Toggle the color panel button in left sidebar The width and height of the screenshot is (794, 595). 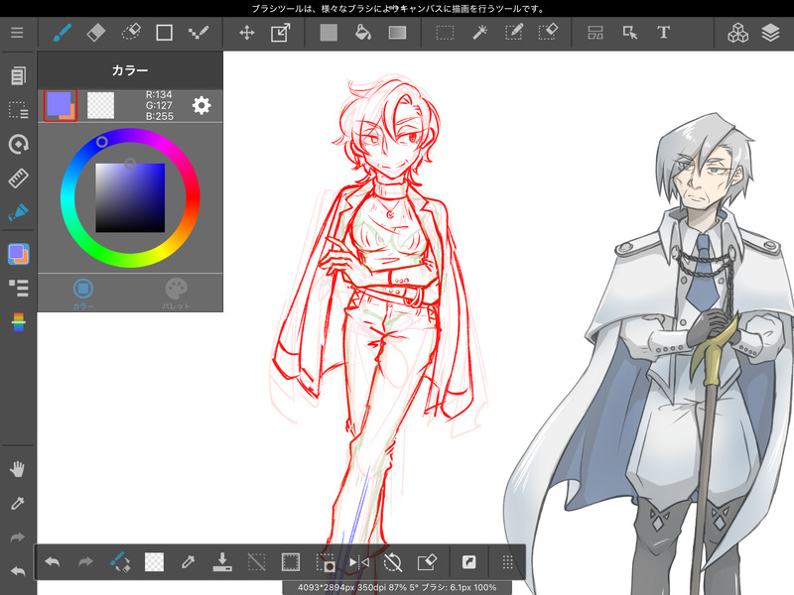pyautogui.click(x=18, y=254)
